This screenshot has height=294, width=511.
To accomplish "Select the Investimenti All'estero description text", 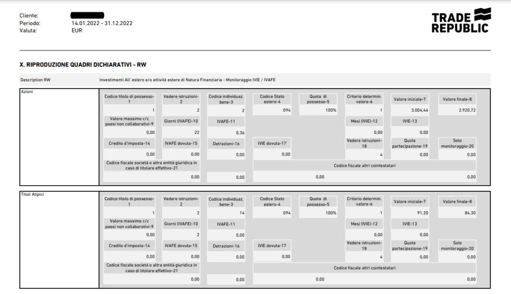I will click(187, 80).
